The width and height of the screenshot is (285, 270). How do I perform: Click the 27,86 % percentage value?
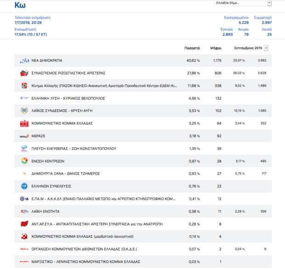[193, 73]
